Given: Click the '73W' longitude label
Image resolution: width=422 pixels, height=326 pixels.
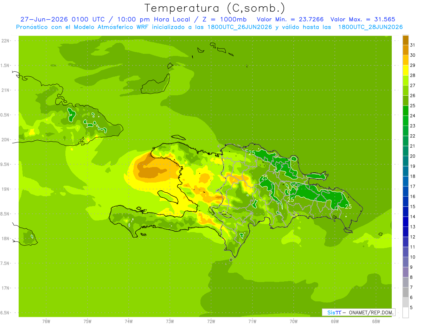Looking at the screenshot, I should coord(170,321).
